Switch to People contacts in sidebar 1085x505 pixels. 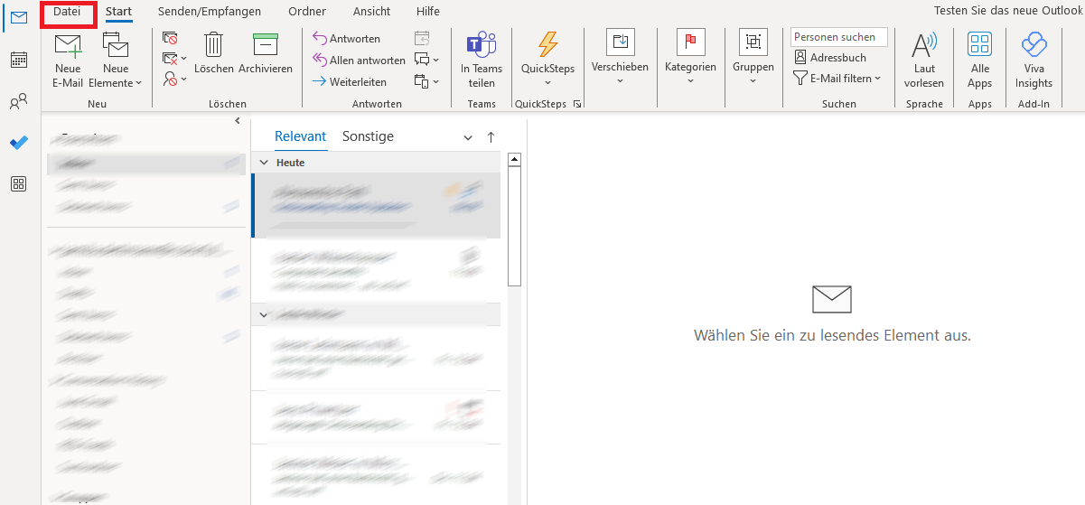pos(18,102)
